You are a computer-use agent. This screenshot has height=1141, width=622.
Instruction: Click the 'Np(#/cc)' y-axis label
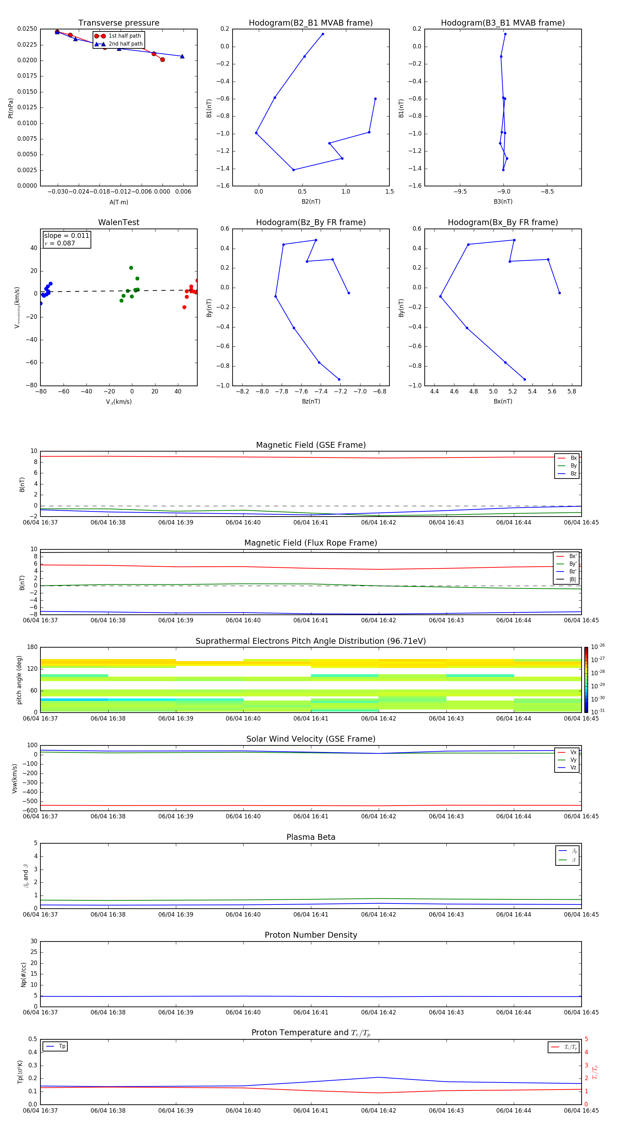click(23, 974)
